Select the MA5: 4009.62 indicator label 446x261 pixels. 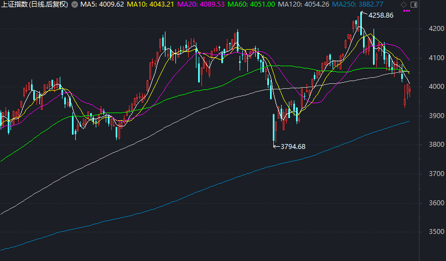tap(102, 4)
